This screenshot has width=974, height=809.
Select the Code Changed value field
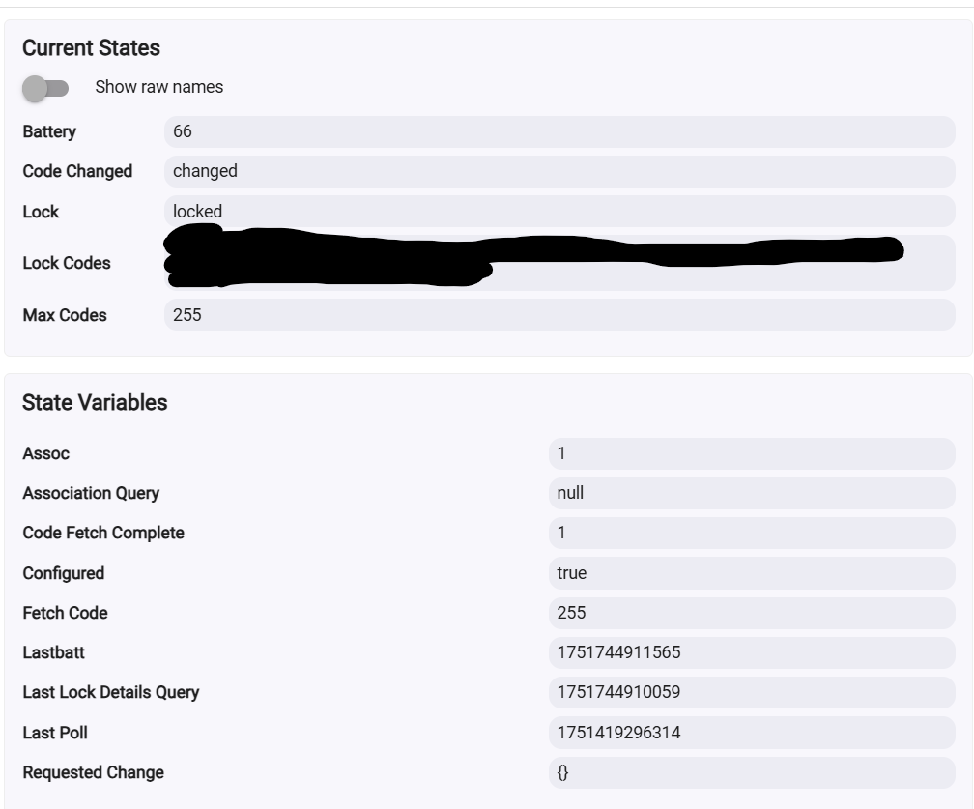[x=559, y=171]
